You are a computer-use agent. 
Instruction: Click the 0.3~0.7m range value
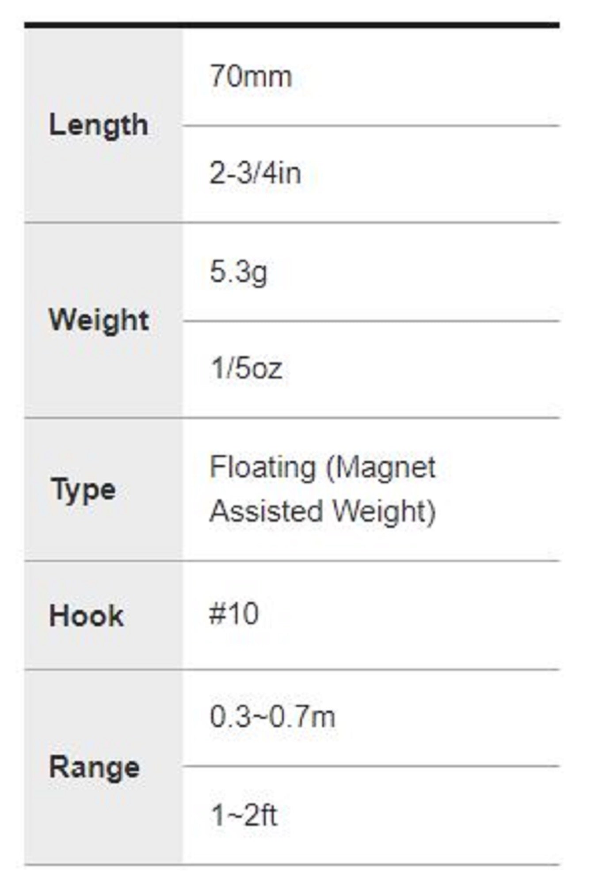(273, 716)
